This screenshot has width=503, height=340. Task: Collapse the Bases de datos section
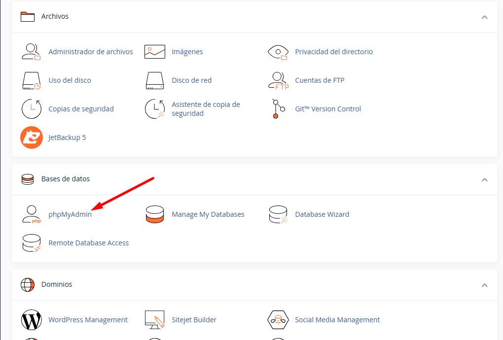click(484, 179)
